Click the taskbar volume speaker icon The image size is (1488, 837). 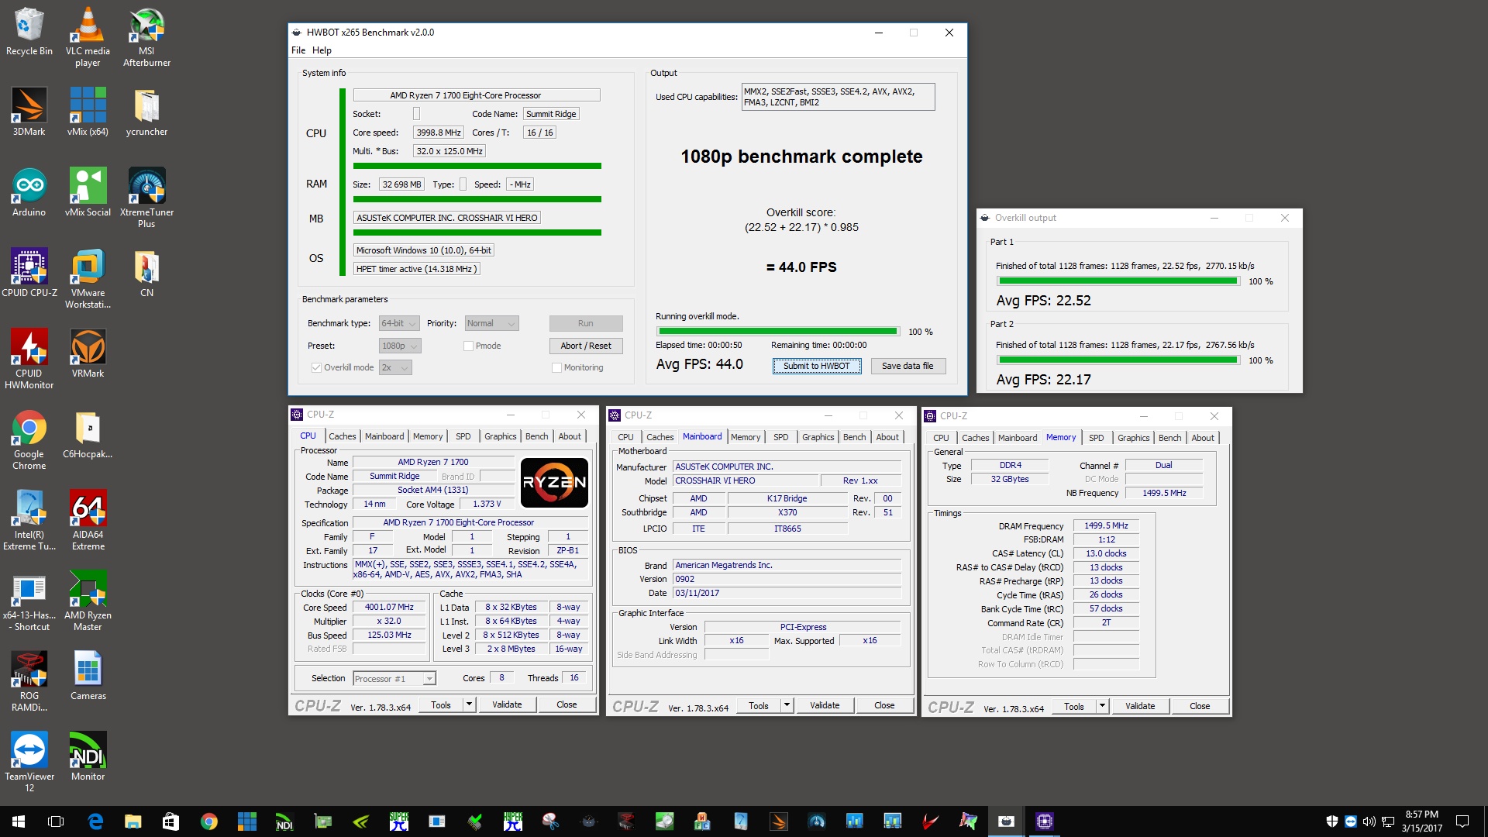coord(1369,821)
